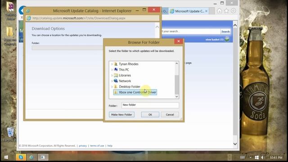The width and height of the screenshot is (288, 162).
Task: Expand the Tynan Rhodes tree node
Action: [112, 64]
